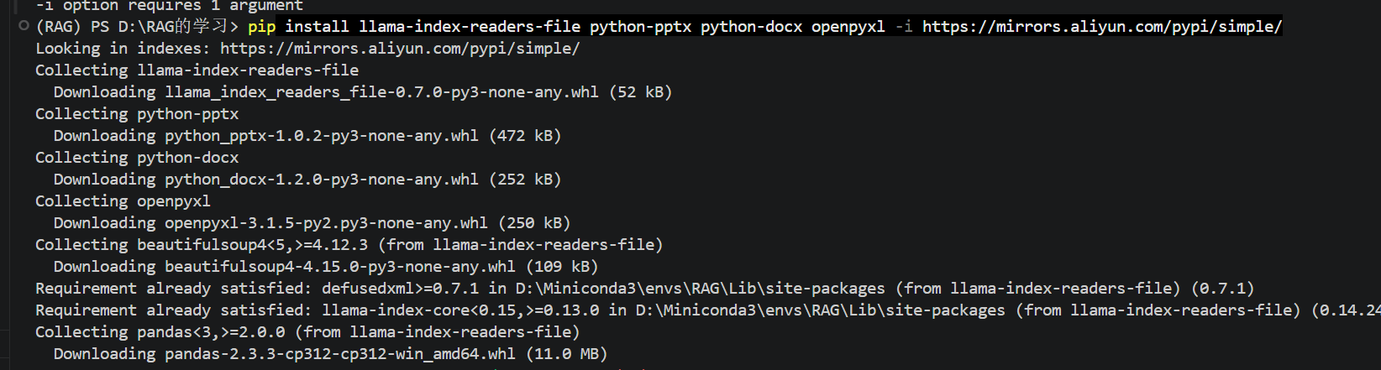Click the 'python-pptx' argument in the pip command
The width and height of the screenshot is (1381, 370).
640,27
